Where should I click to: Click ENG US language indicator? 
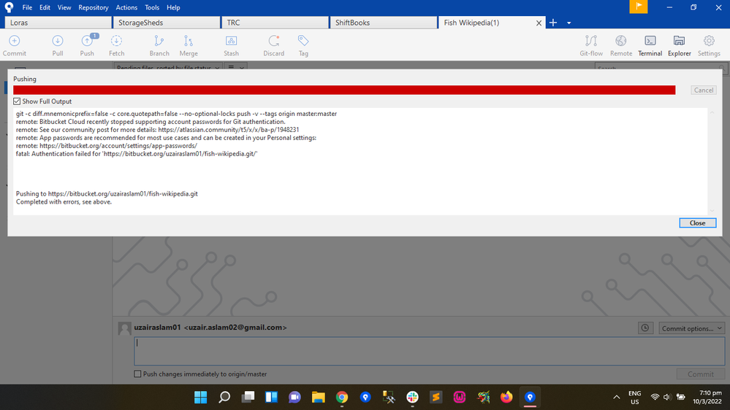point(634,397)
